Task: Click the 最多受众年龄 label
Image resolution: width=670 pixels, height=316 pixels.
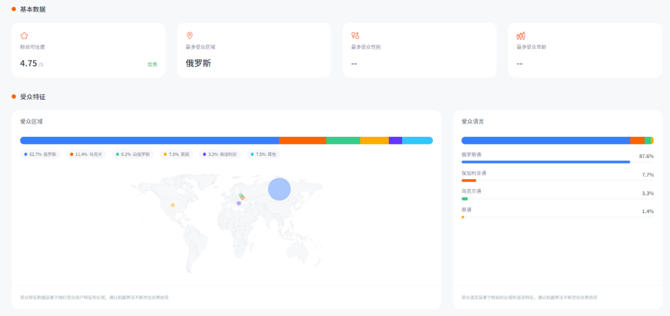Action: click(x=531, y=47)
